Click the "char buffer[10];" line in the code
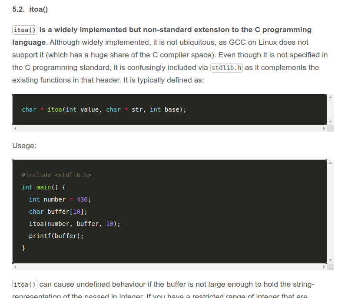Viewport: 345px width, 298px height. [58, 212]
